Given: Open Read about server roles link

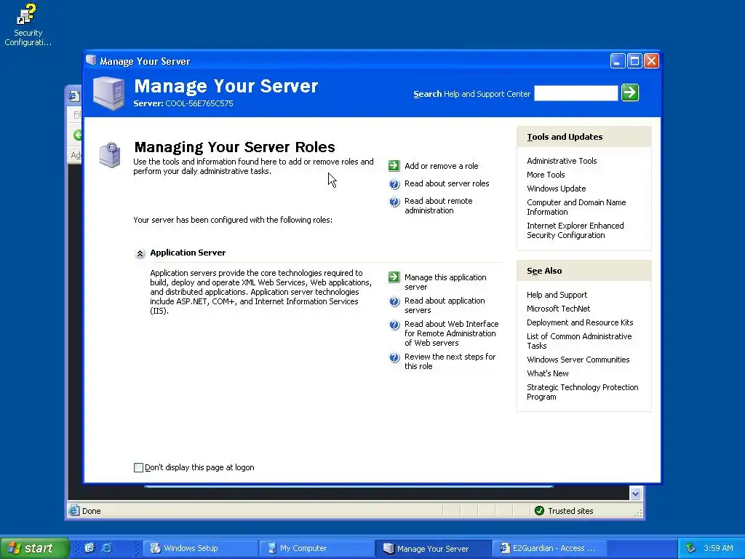Looking at the screenshot, I should pyautogui.click(x=447, y=183).
